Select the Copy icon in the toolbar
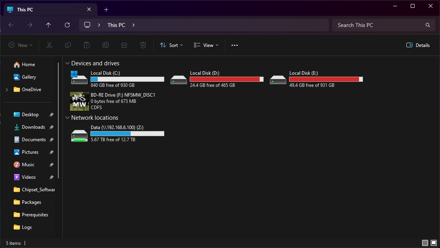The width and height of the screenshot is (440, 248). tap(68, 45)
